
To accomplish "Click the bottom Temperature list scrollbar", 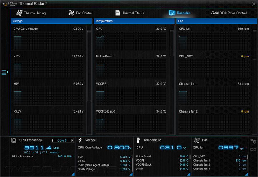I will click(190, 157).
